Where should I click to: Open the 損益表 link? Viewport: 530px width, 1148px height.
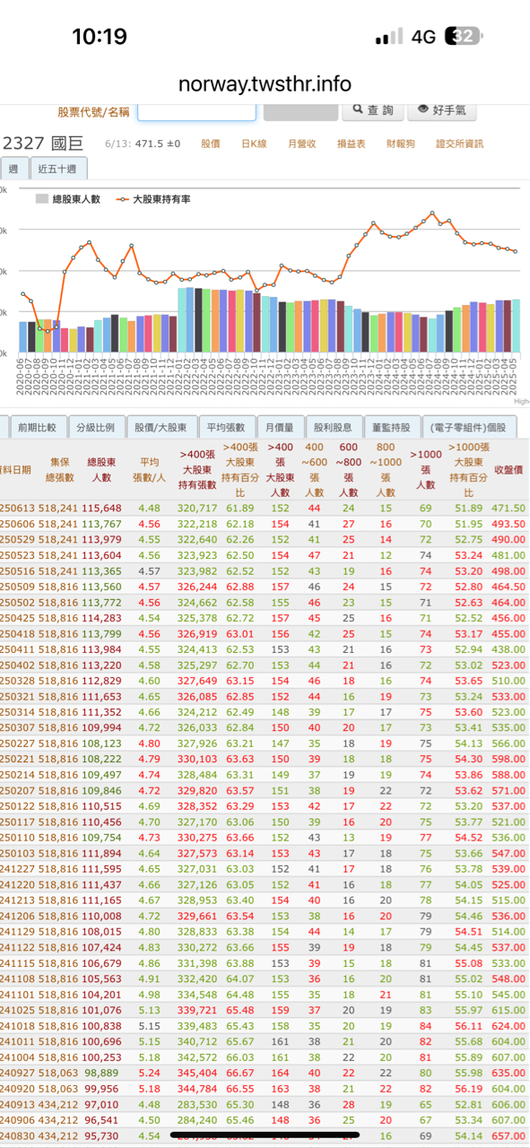point(351,143)
